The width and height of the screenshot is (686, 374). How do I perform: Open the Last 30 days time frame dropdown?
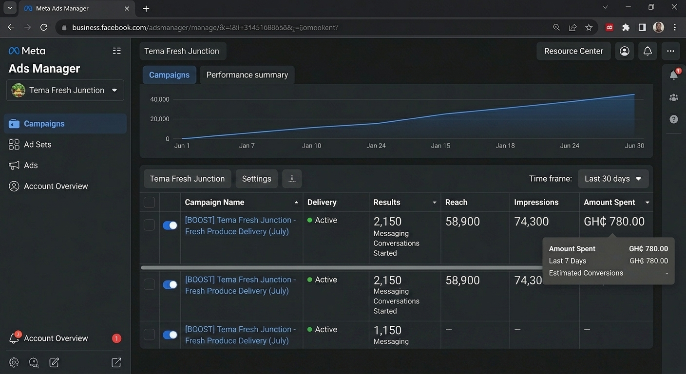613,179
